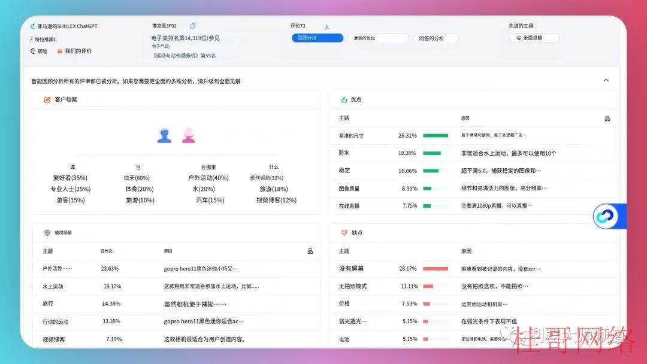Click the 23.63% percentage value
This screenshot has width=647, height=364.
tap(110, 269)
